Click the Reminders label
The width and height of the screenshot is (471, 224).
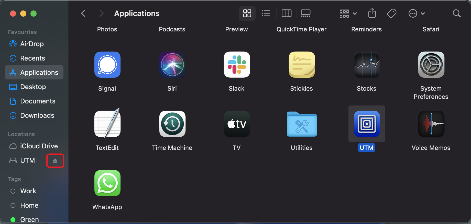pos(367,29)
